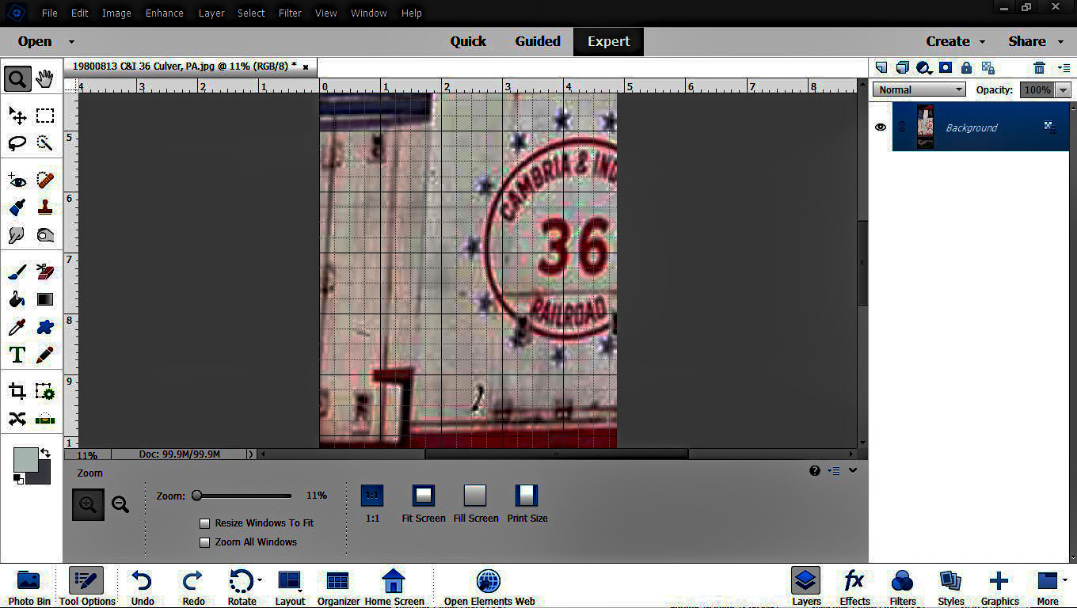This screenshot has height=608, width=1077.
Task: Select the Rectangular Marquee tool
Action: (x=45, y=116)
